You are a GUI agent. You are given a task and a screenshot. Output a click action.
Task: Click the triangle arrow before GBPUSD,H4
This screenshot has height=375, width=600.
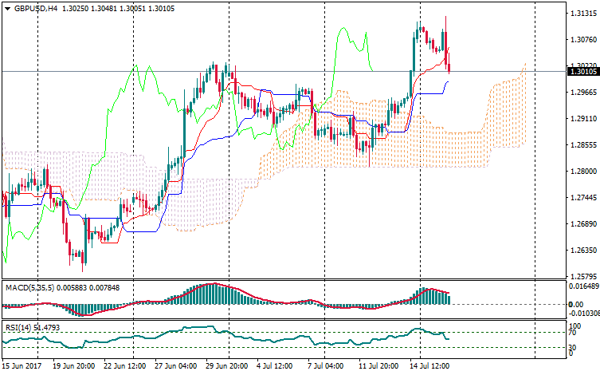tap(7, 8)
